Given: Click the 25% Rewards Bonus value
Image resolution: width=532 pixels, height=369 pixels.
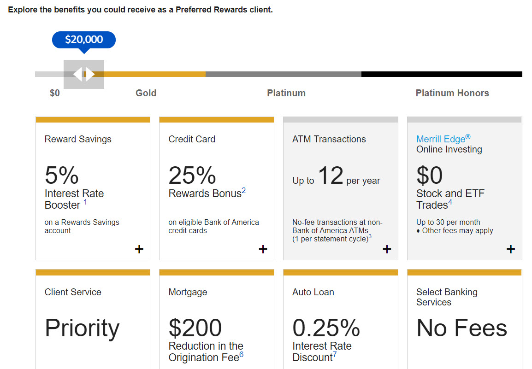Looking at the screenshot, I should coord(192,176).
